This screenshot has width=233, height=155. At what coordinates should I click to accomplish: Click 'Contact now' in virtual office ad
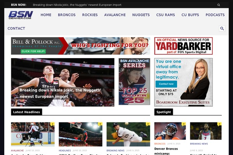pyautogui.click(x=166, y=84)
